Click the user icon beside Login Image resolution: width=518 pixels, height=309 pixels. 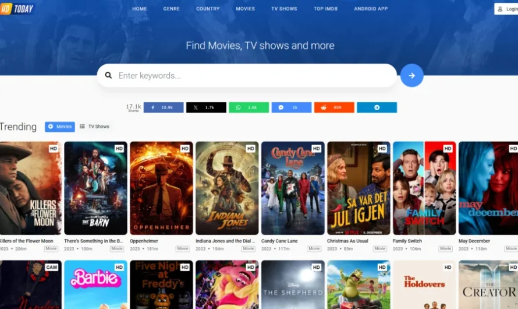(500, 9)
